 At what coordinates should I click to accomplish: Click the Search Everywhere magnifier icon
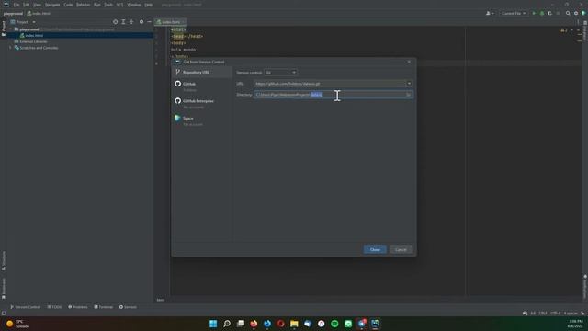pyautogui.click(x=568, y=13)
